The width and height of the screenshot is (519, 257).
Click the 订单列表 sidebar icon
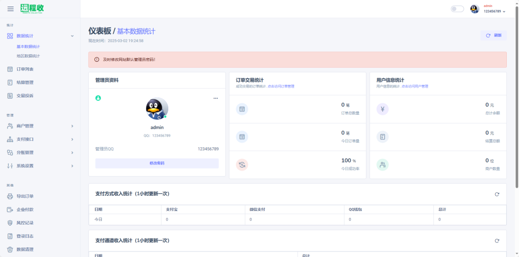coord(10,69)
